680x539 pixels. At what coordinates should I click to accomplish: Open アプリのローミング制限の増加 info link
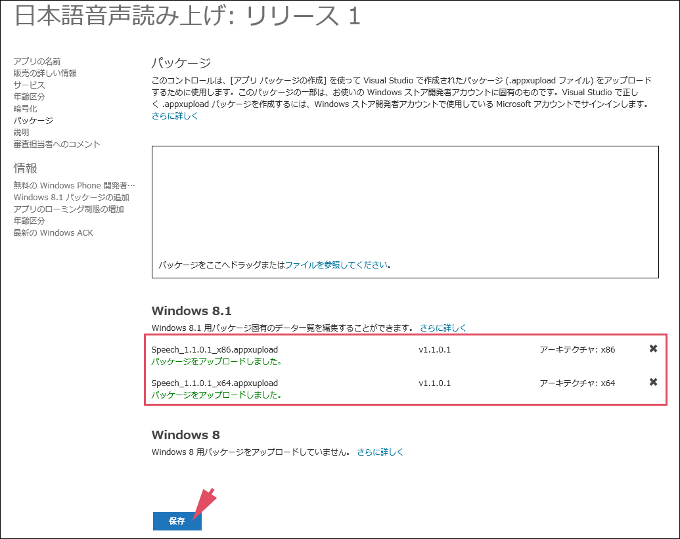coord(68,209)
